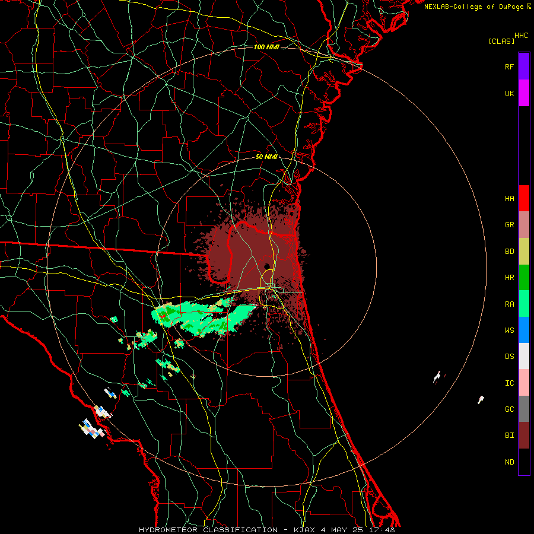Click the '17:48' timestamp text
The width and height of the screenshot is (534, 534).
[x=382, y=530]
